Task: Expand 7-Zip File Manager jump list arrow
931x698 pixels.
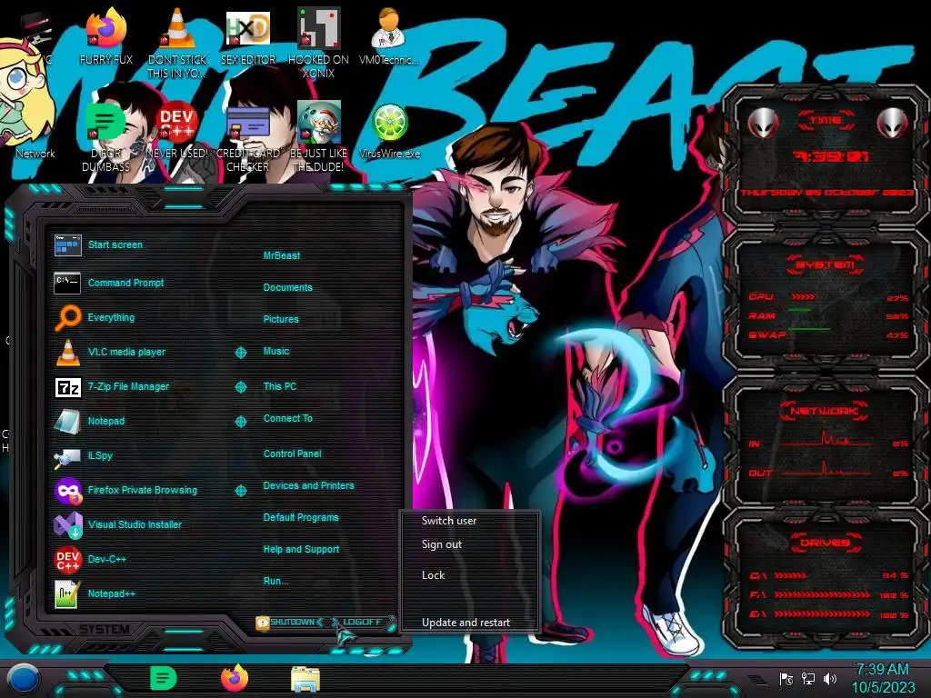Action: [x=240, y=387]
